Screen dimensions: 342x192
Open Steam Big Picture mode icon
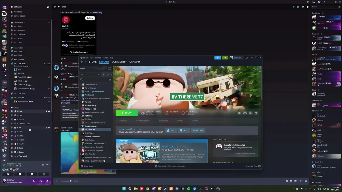coord(247,58)
